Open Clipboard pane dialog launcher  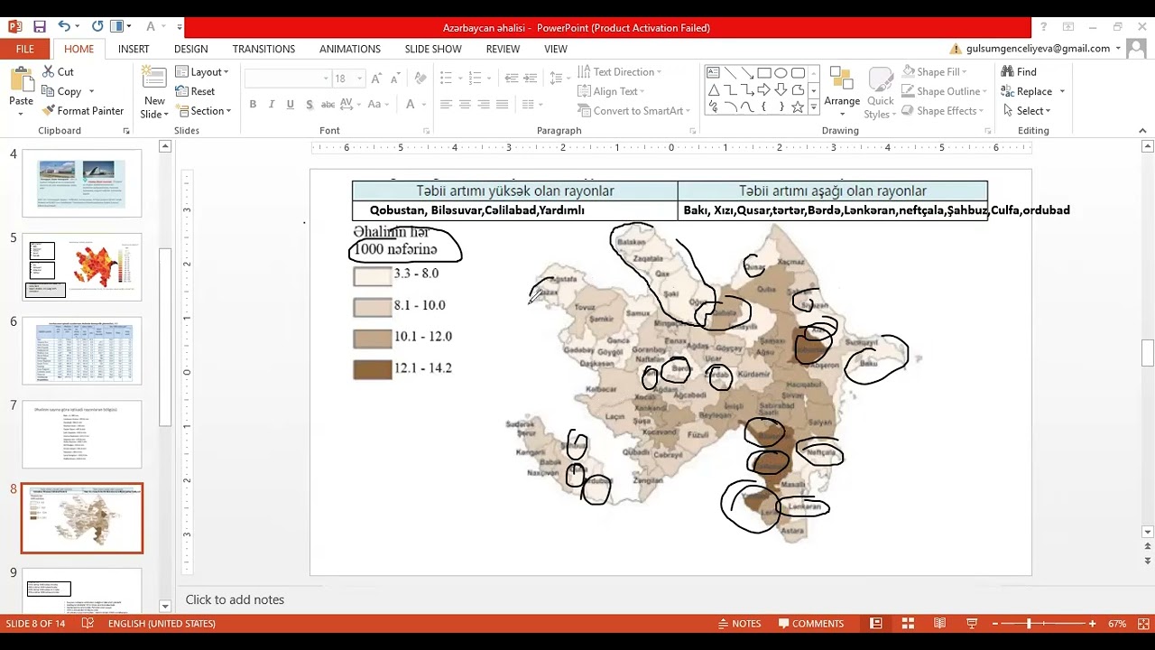(126, 131)
